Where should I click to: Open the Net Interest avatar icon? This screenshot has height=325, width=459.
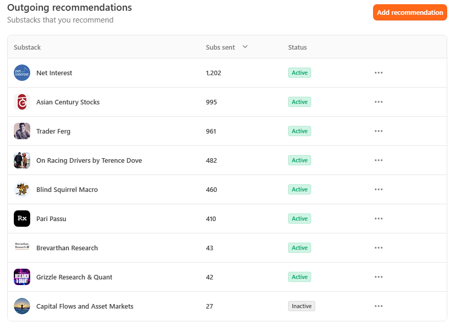[22, 73]
